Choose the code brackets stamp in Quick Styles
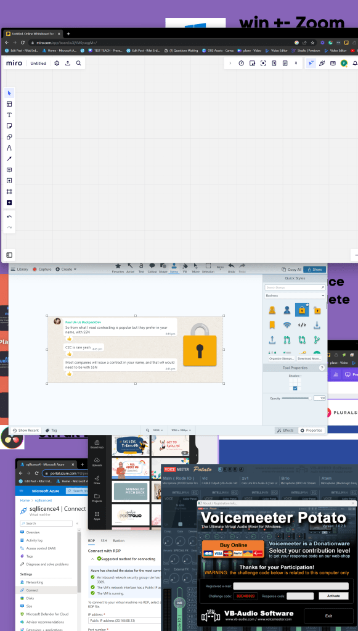 tap(302, 325)
